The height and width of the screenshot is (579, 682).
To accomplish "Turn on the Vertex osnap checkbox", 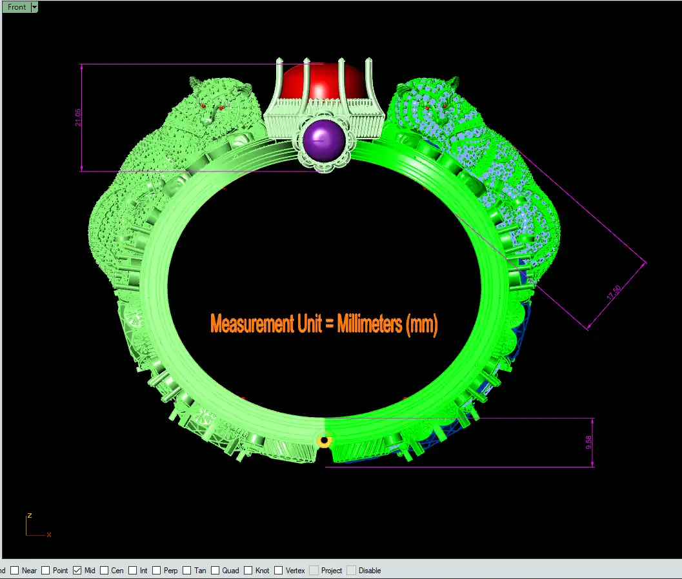I will (279, 571).
